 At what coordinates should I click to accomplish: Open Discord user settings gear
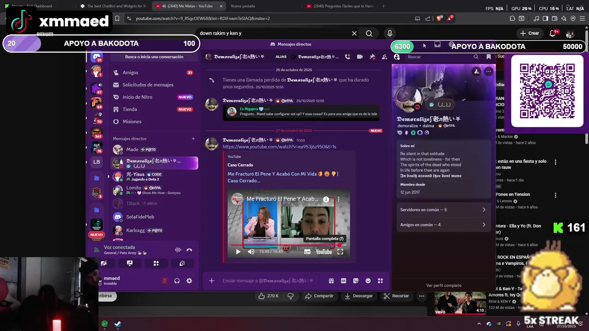point(189,281)
